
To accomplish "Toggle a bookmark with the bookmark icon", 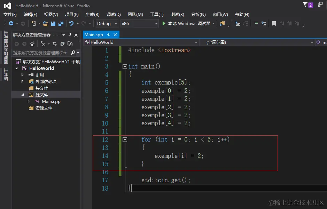I will [x=274, y=24].
